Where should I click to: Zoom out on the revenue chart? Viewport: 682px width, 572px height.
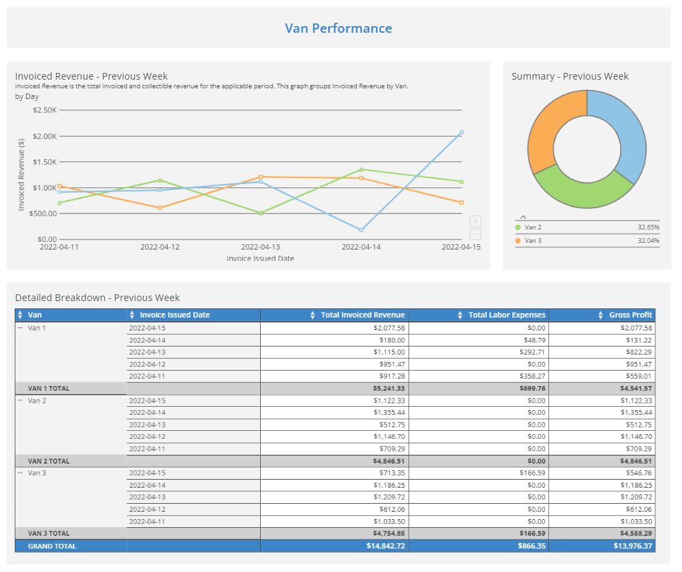(475, 234)
